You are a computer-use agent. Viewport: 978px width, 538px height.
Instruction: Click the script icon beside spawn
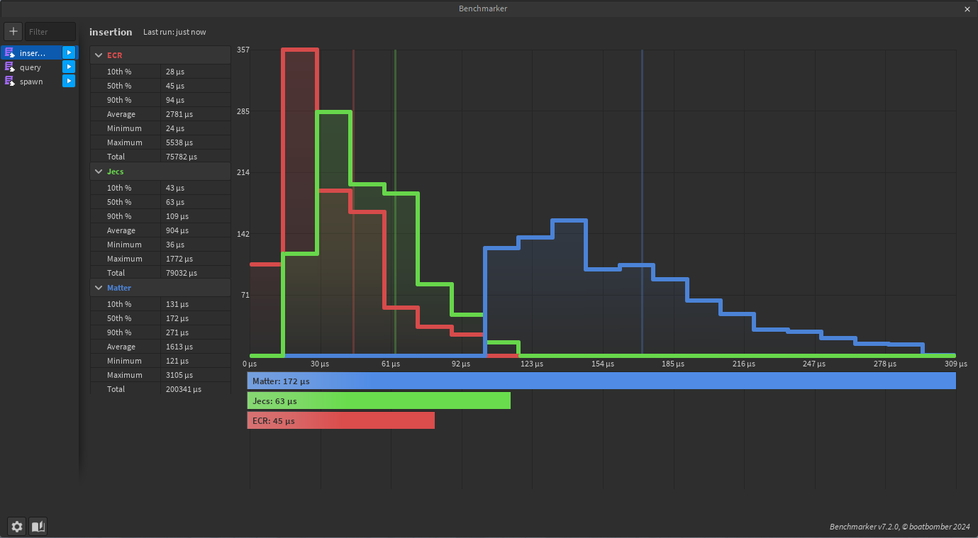[9, 81]
